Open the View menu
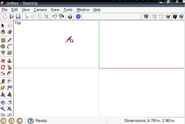Screen dimensions: 185x124 [x=26, y=10]
